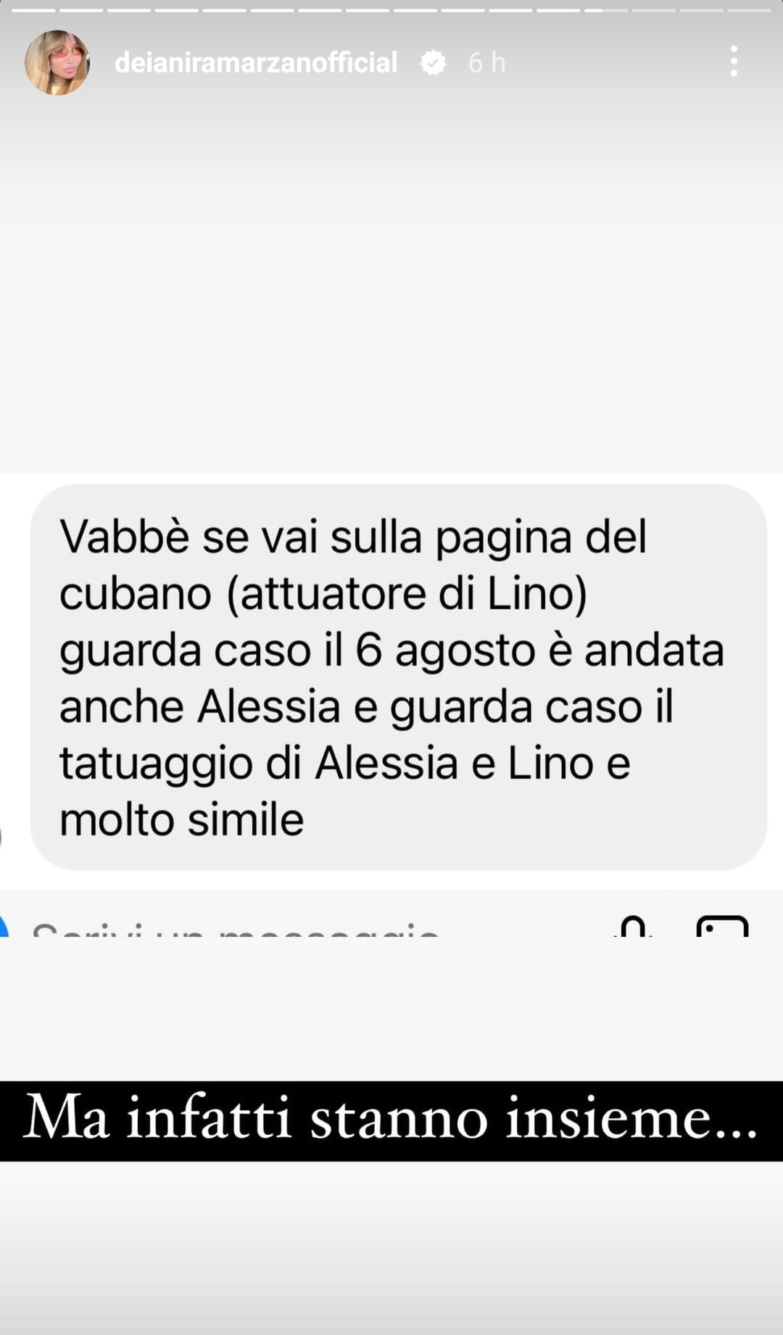Image resolution: width=783 pixels, height=1335 pixels.
Task: Click the '(attuatore di Lino)' text in bubble
Action: (x=407, y=595)
